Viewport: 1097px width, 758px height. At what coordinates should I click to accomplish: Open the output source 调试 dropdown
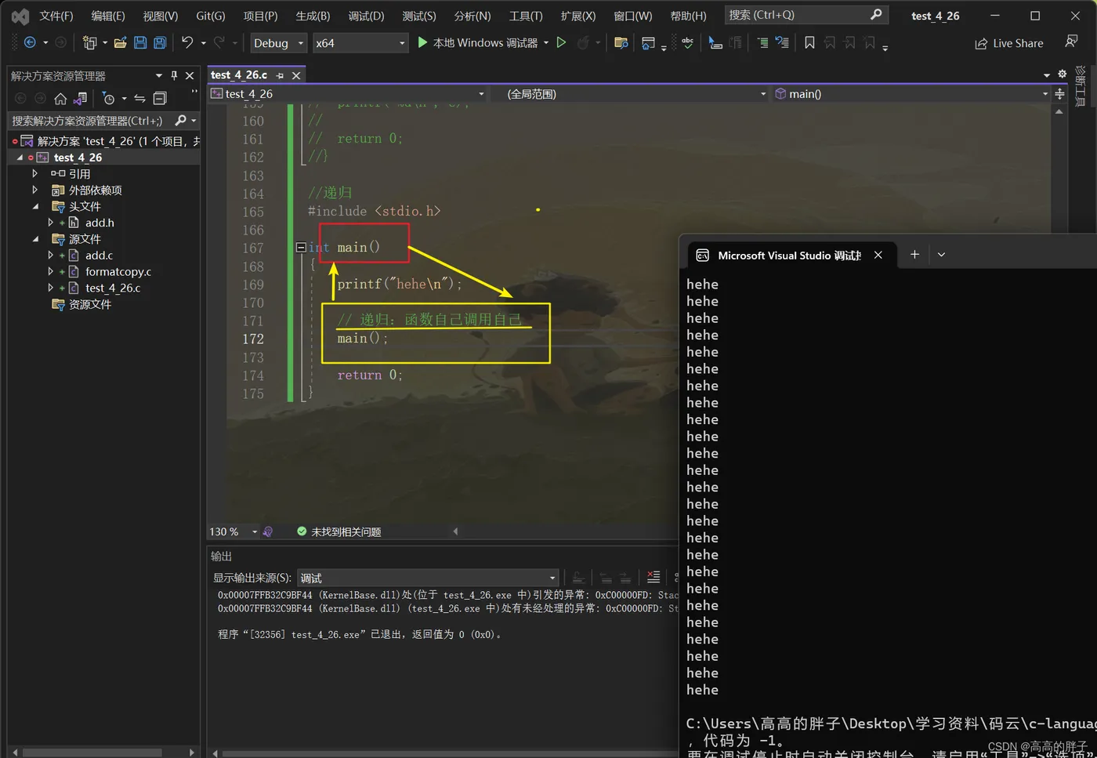point(428,578)
